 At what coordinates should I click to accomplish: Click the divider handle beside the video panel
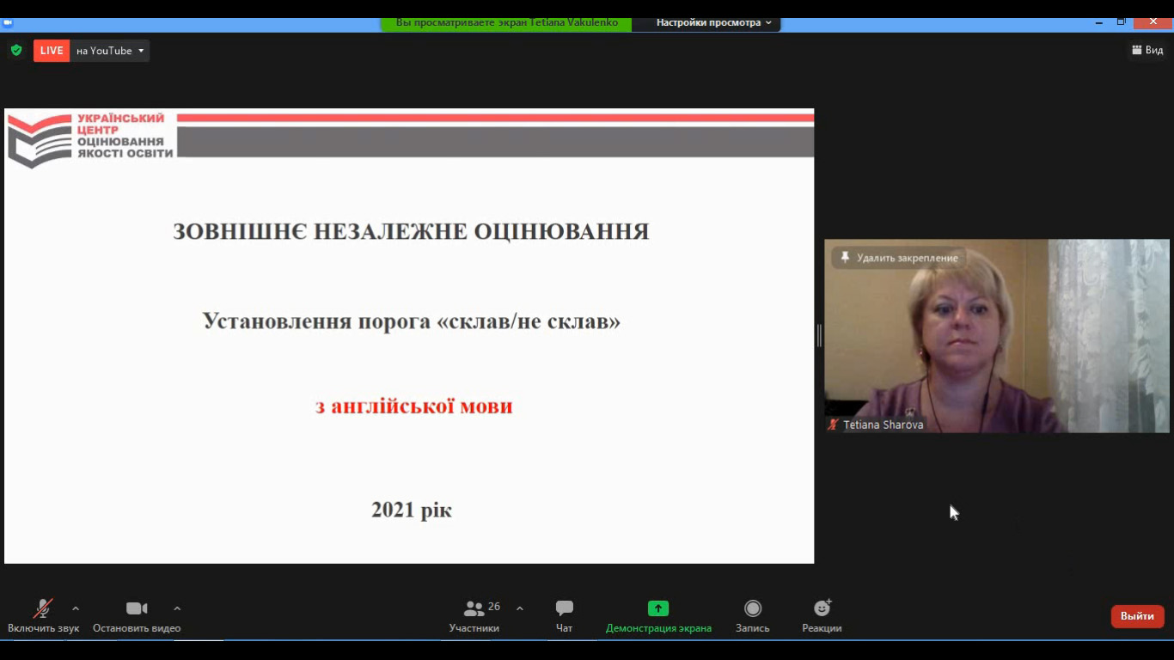(x=819, y=335)
